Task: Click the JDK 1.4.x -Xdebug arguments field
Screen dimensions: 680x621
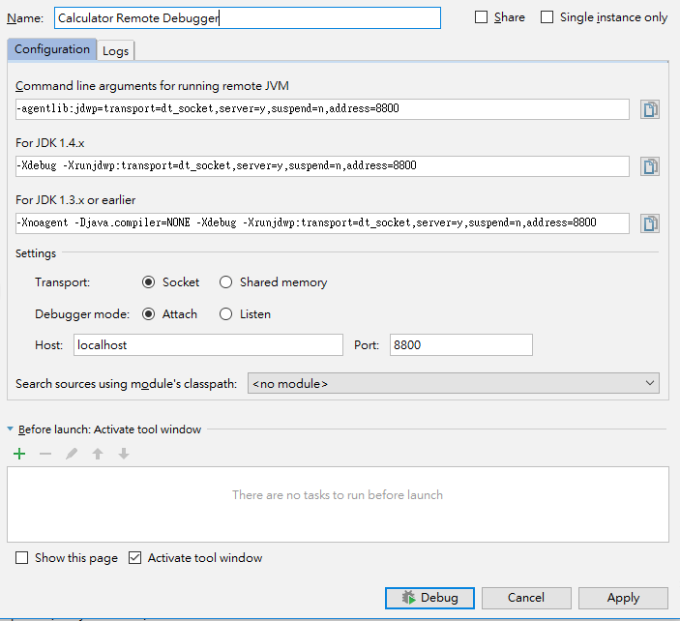Action: pyautogui.click(x=322, y=166)
